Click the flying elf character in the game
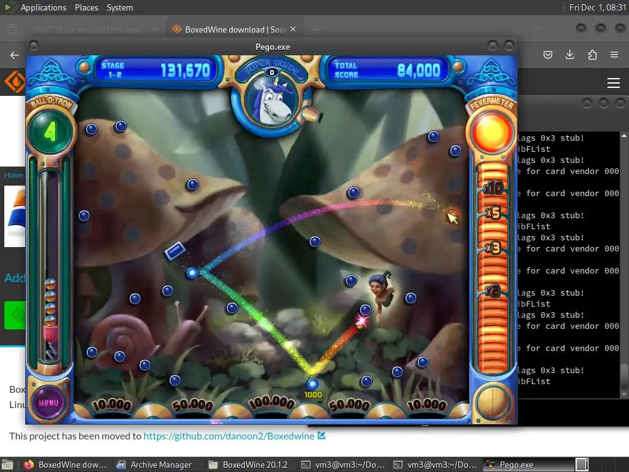Screen dimensions: 629x472 pyautogui.click(x=381, y=295)
